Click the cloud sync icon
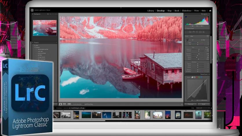This screenshot has height=136, width=242. 210,11
